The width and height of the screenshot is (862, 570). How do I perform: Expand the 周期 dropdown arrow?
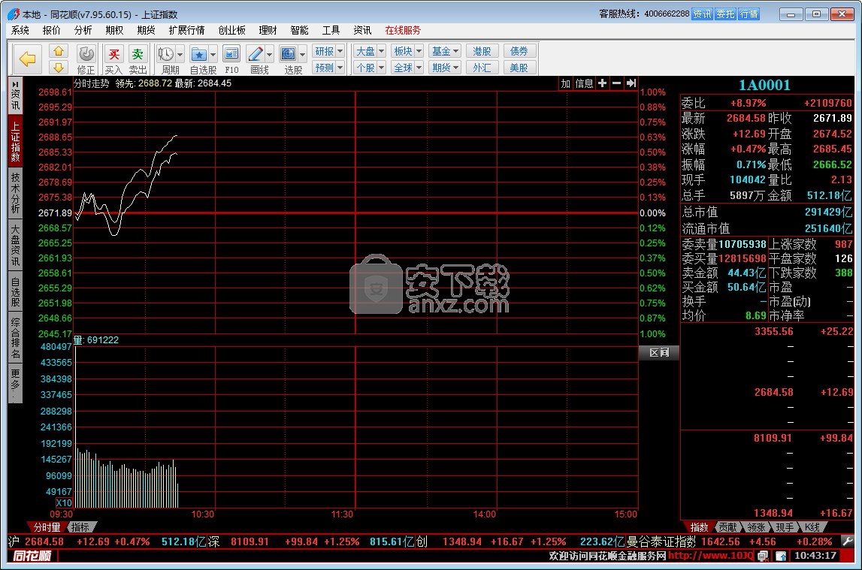(180, 54)
